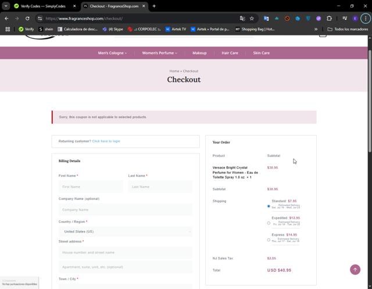Open the CORPOELEC bookmark
The image size is (372, 289).
[144, 29]
